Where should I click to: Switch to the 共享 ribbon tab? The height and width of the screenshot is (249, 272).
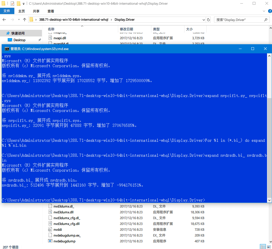click(x=36, y=11)
